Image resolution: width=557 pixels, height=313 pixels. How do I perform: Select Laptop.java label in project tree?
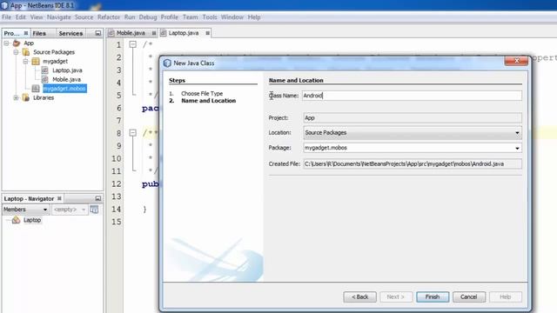(x=67, y=70)
